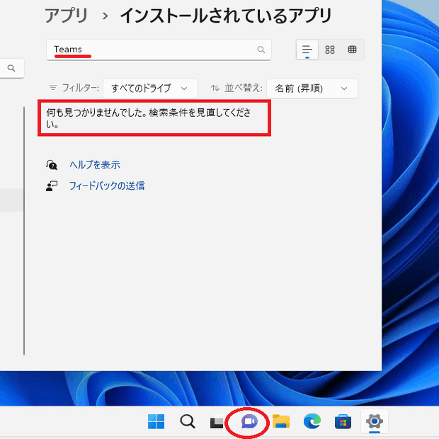The height and width of the screenshot is (439, 439).
Task: Open Task View from the taskbar
Action: tap(217, 421)
